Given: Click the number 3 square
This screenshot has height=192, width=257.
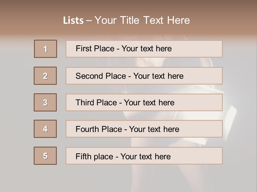Looking at the screenshot, I should (45, 102).
